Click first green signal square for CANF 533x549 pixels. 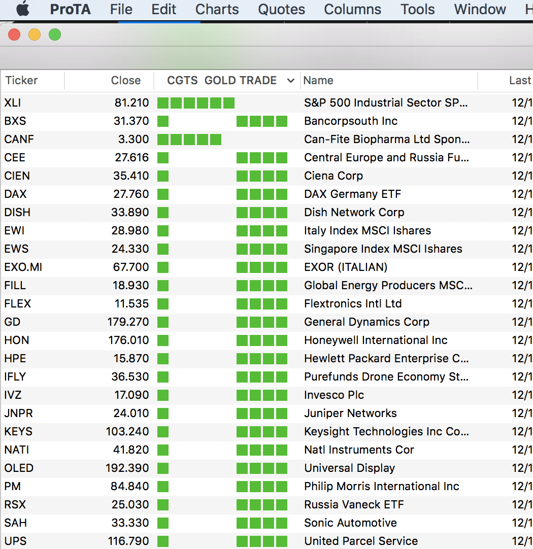point(163,140)
